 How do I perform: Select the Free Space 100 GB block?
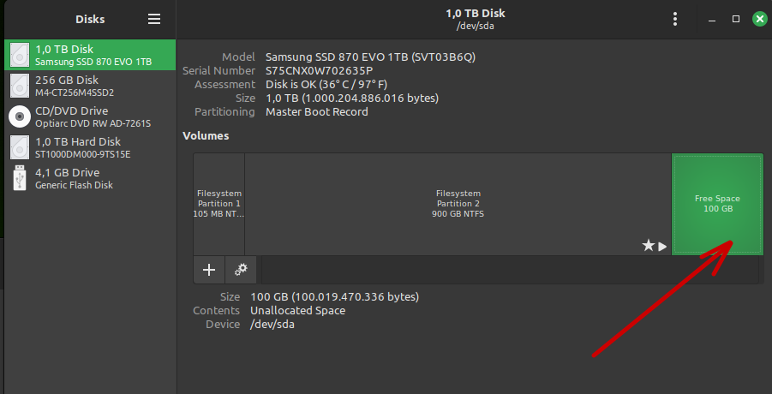tap(717, 204)
